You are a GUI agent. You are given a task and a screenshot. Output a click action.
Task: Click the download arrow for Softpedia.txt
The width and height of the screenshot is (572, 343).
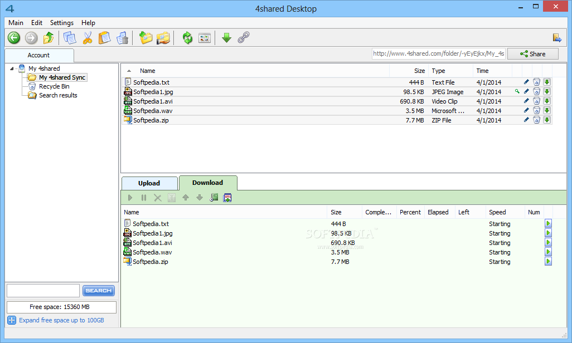(547, 82)
